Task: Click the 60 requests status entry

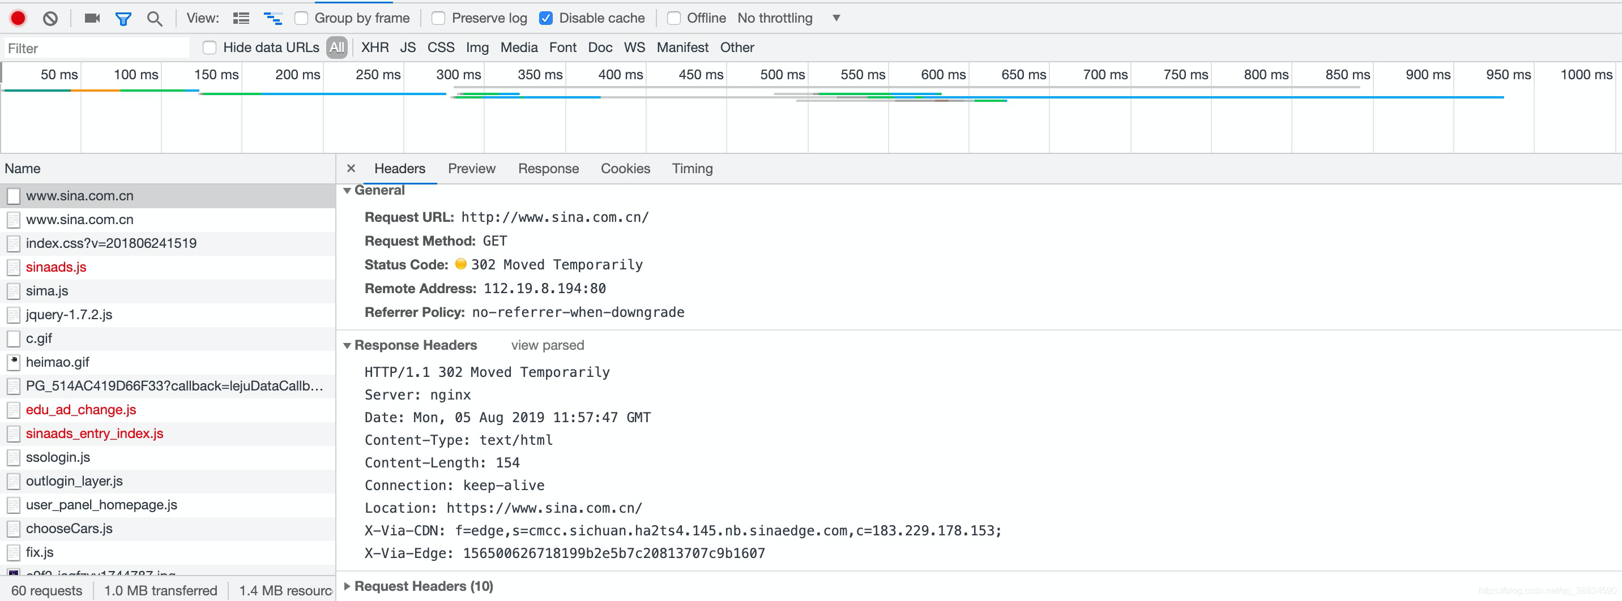Action: coord(46,591)
